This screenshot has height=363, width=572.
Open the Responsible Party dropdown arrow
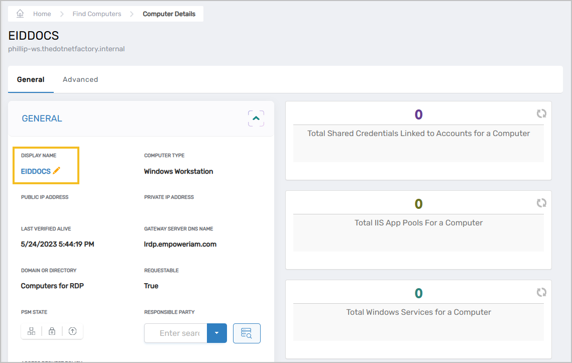[x=217, y=333]
